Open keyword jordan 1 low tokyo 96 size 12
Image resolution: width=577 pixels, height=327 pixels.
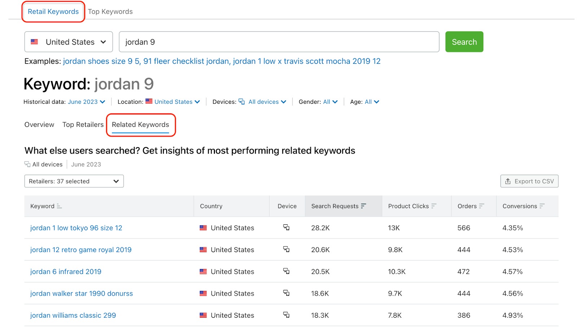[76, 228]
